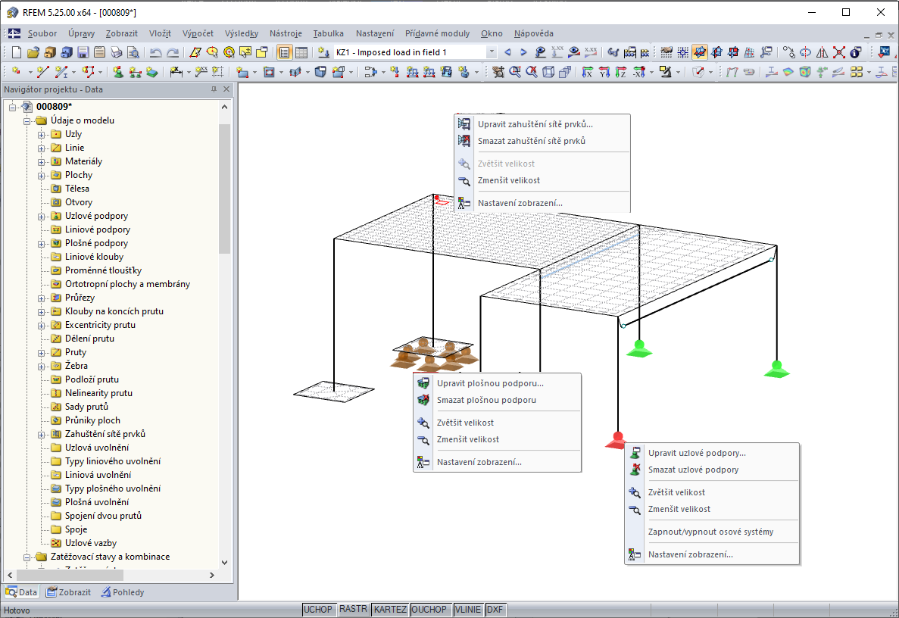Click the view in Z direction icon
The width and height of the screenshot is (899, 618).
coord(621,72)
